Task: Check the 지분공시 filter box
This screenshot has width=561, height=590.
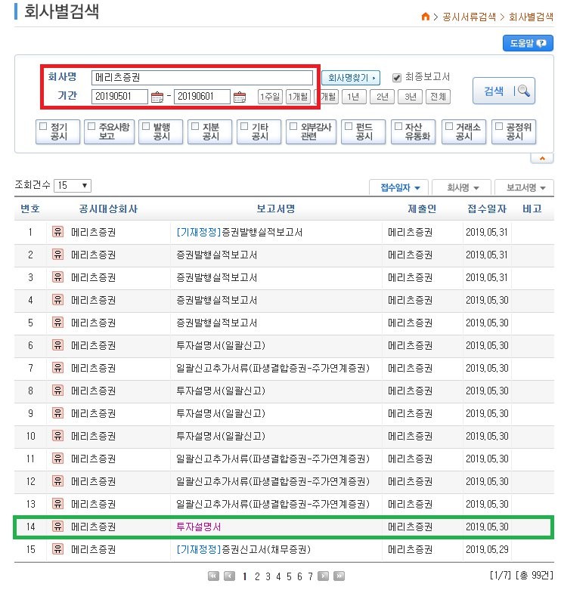Action: pyautogui.click(x=195, y=126)
